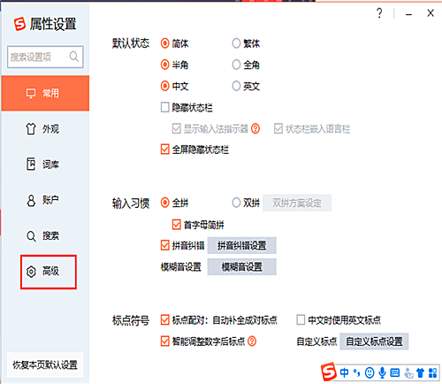Go to the 账户 tab
Screen dimensions: 442x384
coord(45,200)
